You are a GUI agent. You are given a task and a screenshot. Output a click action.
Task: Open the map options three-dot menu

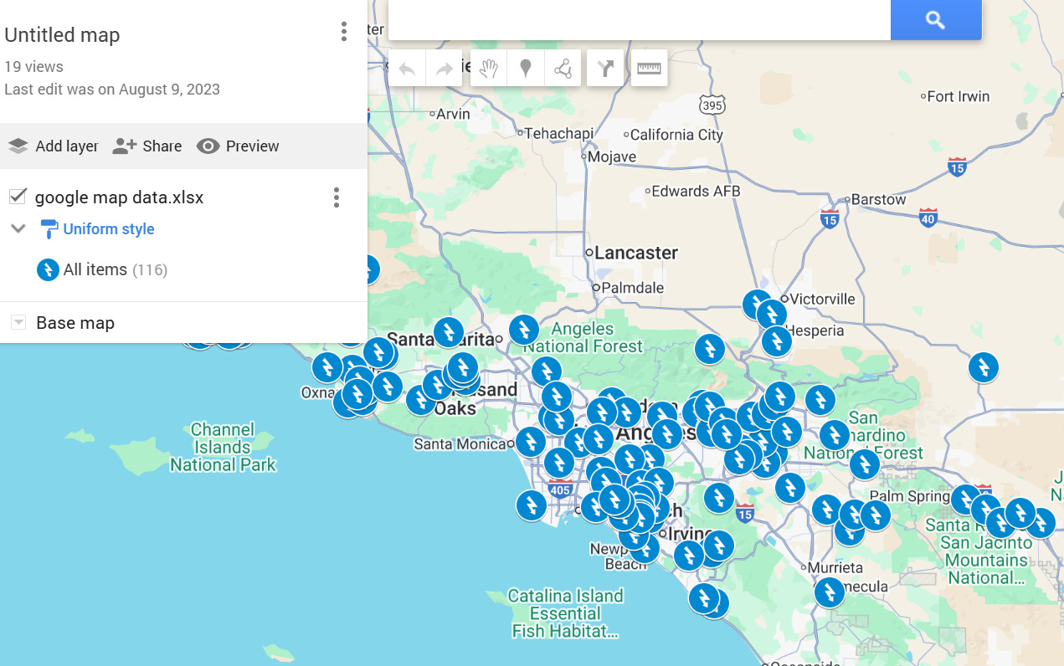point(344,32)
